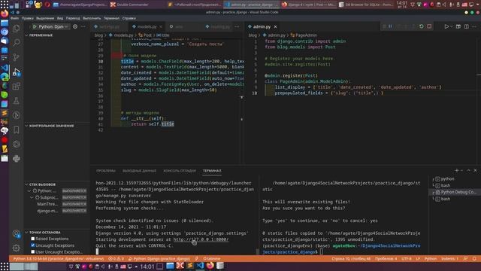
Task: Open the Вид menu
Action: tap(60, 18)
